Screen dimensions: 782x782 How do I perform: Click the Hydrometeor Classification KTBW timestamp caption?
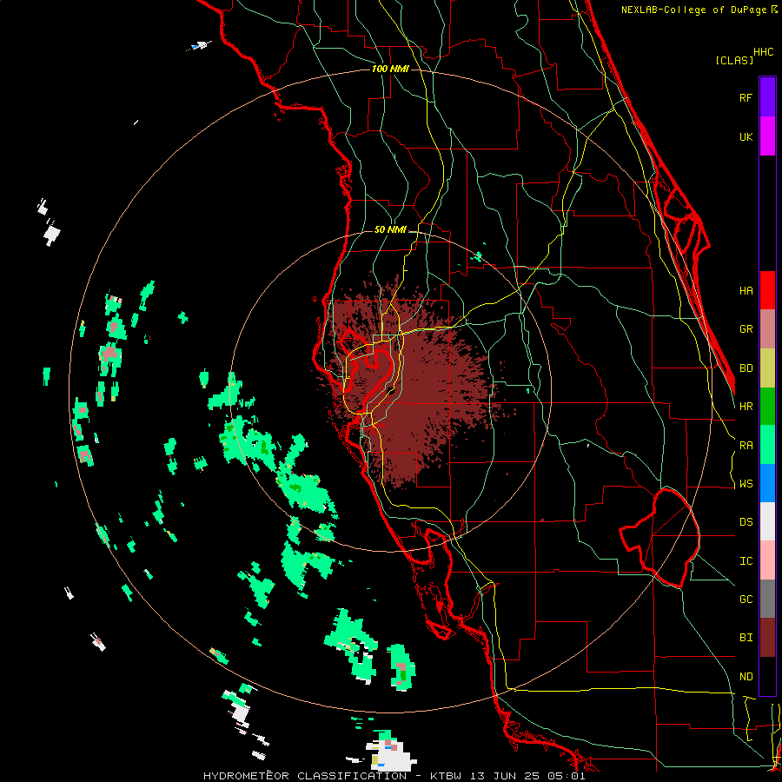tap(394, 776)
